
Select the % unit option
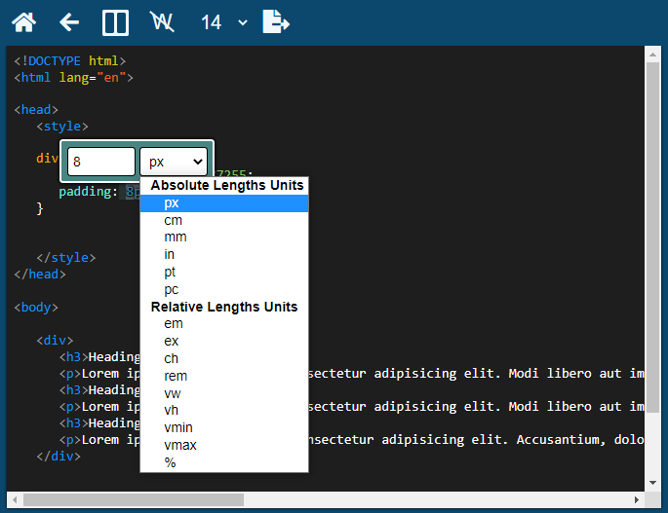coord(224,462)
